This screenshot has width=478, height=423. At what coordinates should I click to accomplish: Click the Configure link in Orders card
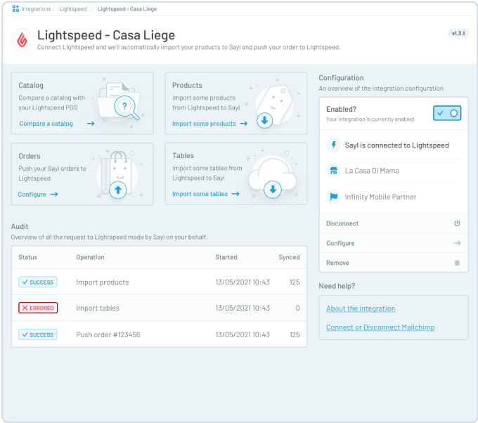32,195
